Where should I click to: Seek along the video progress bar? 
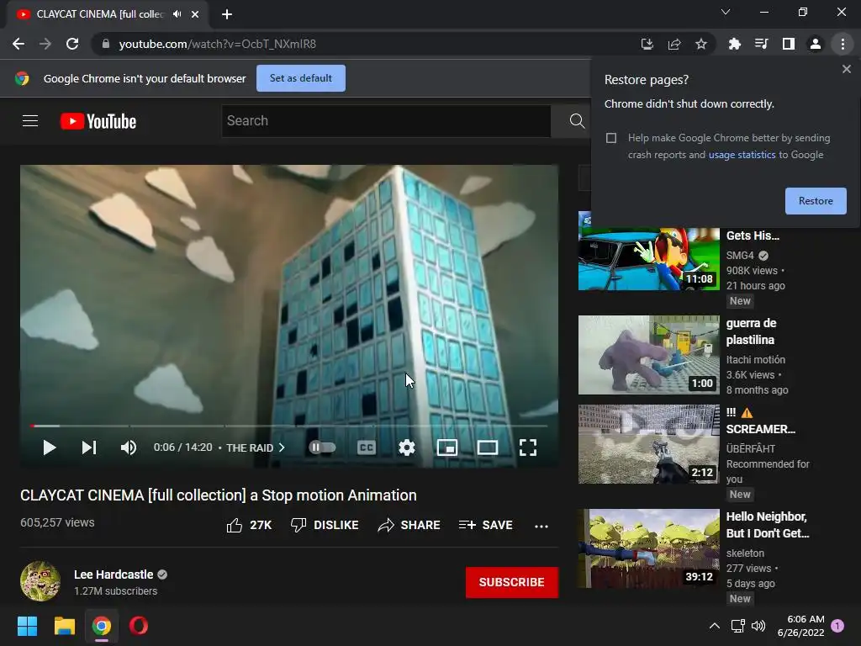[289, 426]
